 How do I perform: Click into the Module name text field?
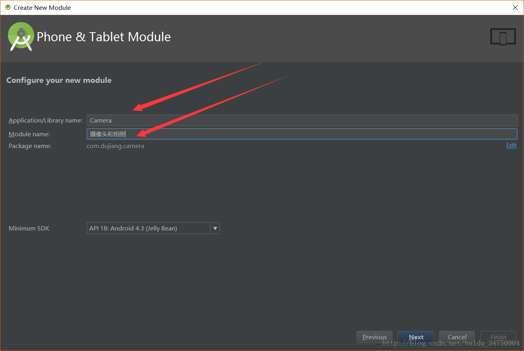click(302, 134)
